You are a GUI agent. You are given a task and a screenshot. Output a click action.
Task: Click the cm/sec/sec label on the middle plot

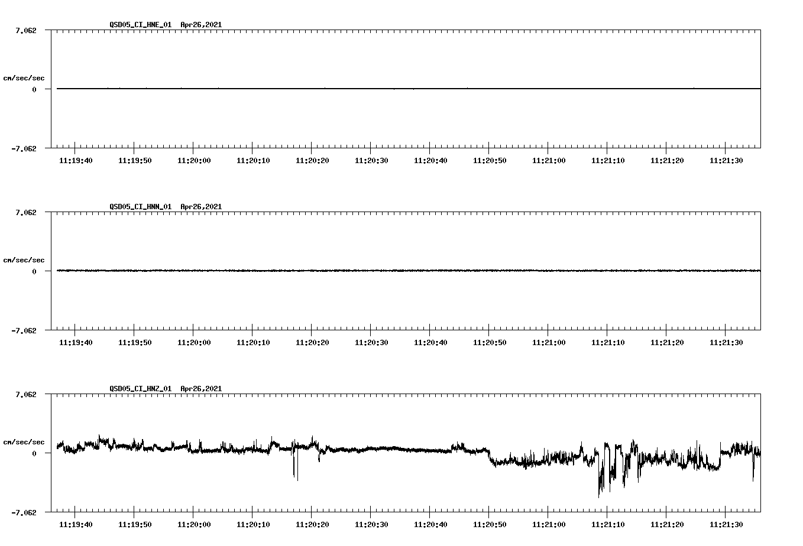point(24,259)
